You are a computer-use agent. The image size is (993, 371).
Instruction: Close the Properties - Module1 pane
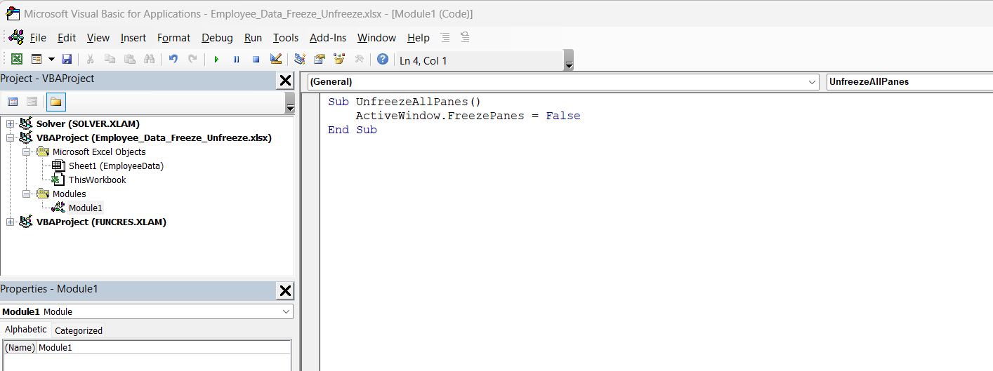(x=285, y=291)
